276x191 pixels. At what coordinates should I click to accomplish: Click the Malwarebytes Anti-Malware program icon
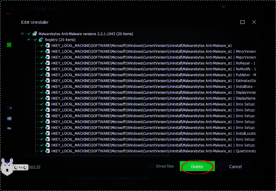35,34
